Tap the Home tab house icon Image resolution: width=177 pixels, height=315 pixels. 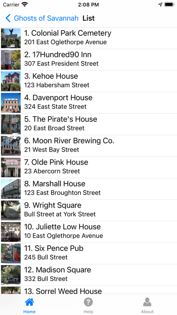(29, 302)
